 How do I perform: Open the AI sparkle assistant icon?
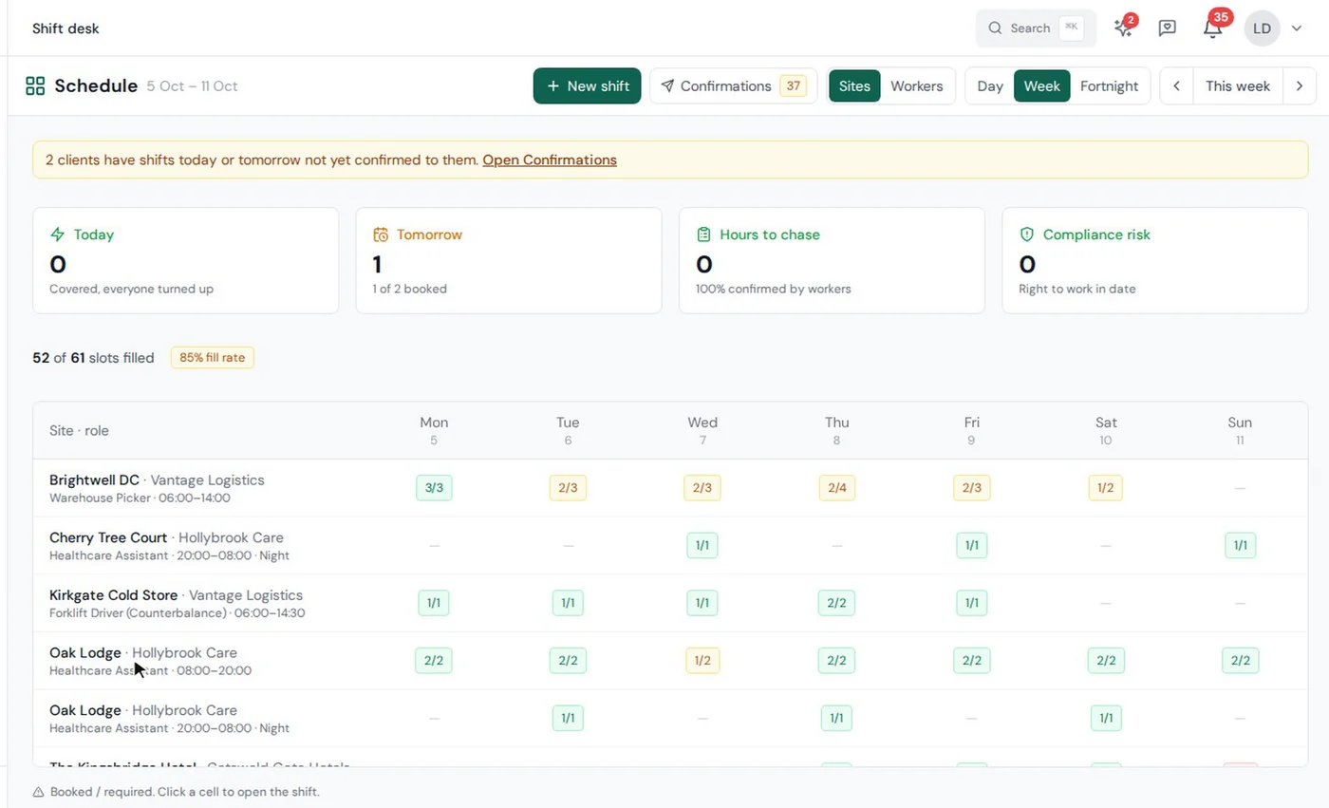pyautogui.click(x=1124, y=28)
